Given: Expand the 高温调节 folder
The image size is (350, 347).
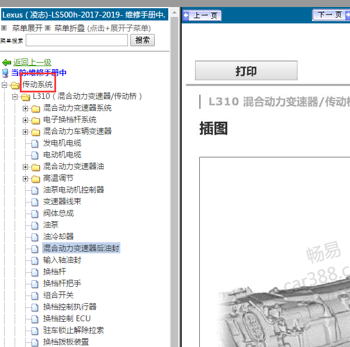Looking at the screenshot, I should (x=25, y=178).
